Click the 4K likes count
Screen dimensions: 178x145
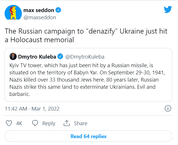19,123
